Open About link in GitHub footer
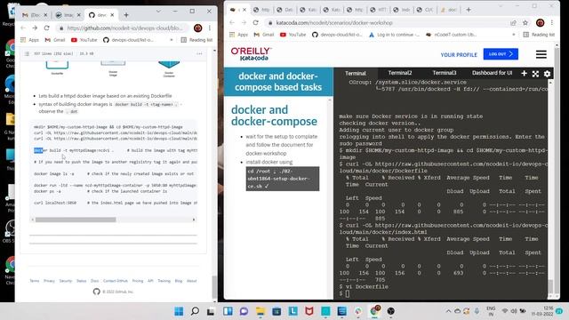Image resolution: width=569 pixels, height=320 pixels. 192,281
